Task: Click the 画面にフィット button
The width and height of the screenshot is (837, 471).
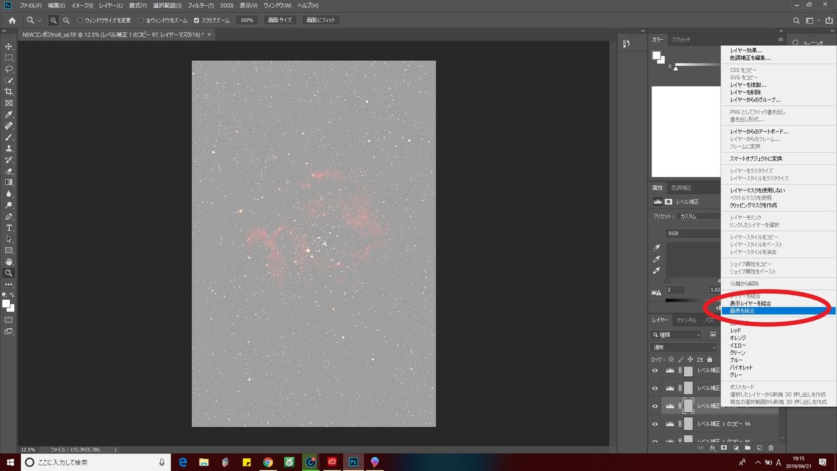Action: coord(322,20)
